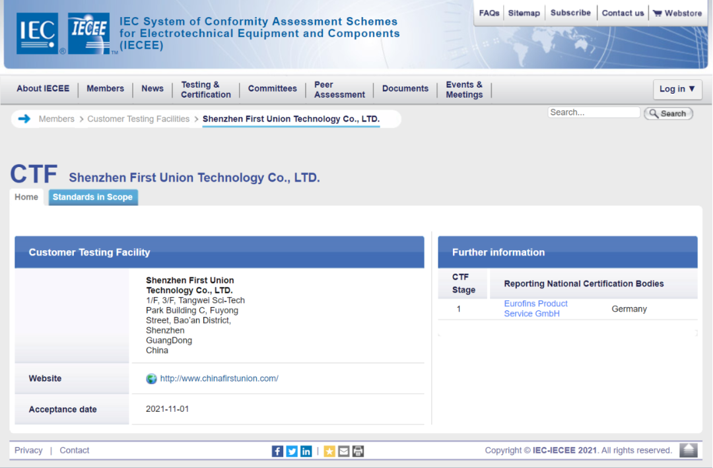
Task: Open the FAQs link
Action: [x=489, y=13]
